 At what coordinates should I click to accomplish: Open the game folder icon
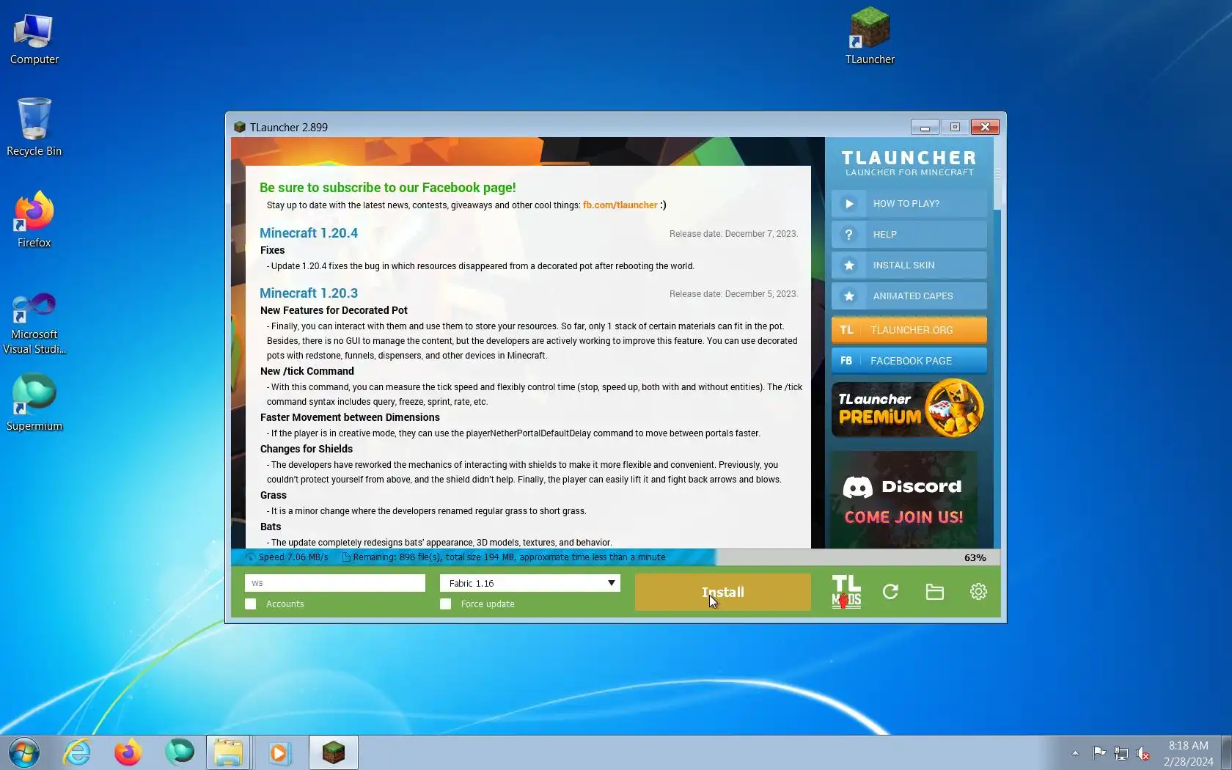pos(934,592)
